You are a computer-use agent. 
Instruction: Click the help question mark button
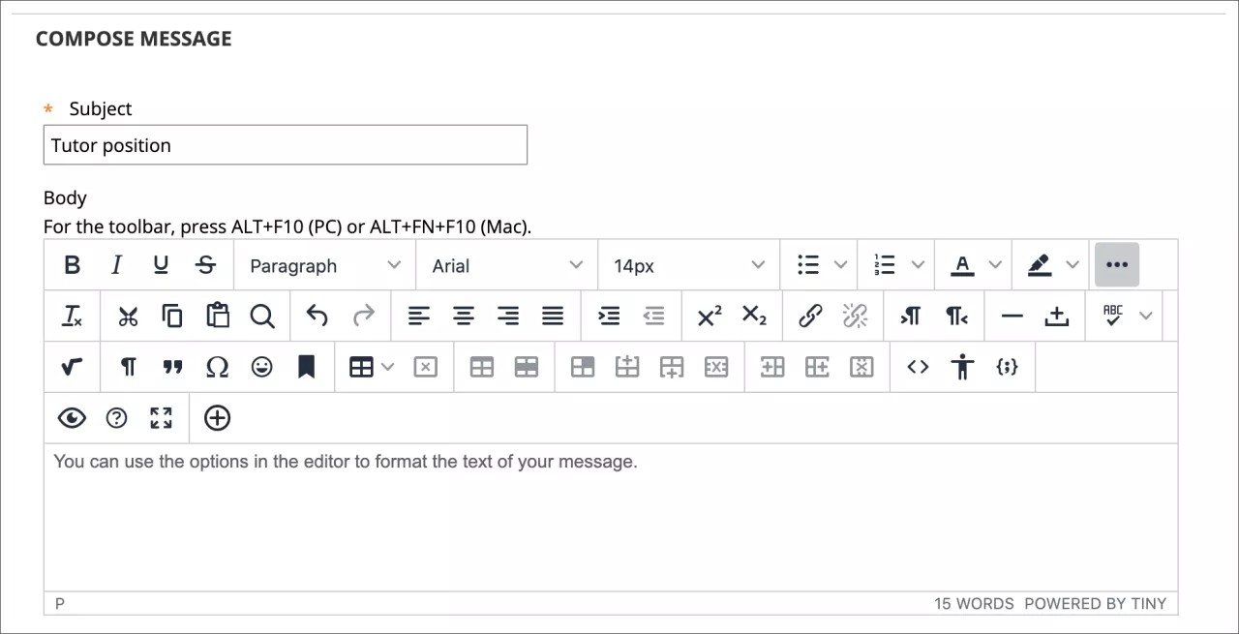(x=116, y=417)
